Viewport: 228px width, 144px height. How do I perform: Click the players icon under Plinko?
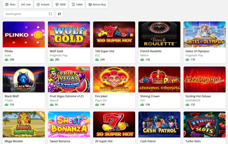tap(7, 60)
